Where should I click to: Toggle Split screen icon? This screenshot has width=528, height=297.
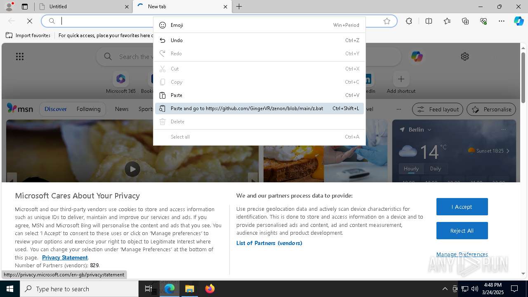coord(429,21)
